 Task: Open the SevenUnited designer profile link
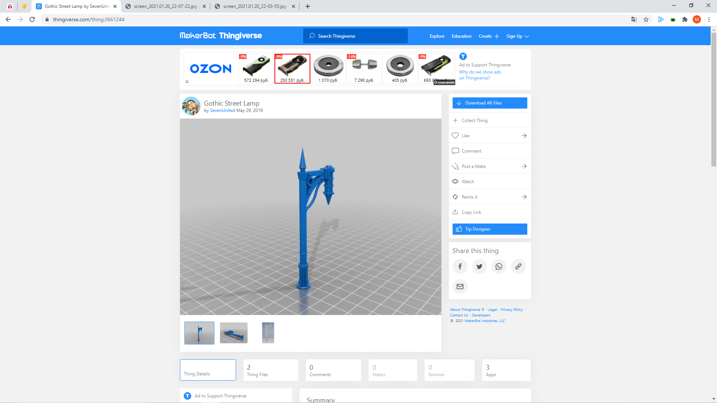222,110
